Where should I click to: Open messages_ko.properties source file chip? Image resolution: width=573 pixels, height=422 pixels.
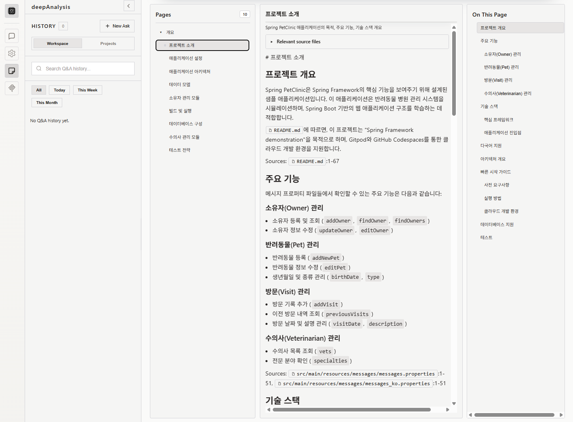point(354,384)
